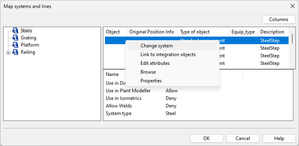
Task: Click the object list vertical scrollbar
Action: click(292, 48)
